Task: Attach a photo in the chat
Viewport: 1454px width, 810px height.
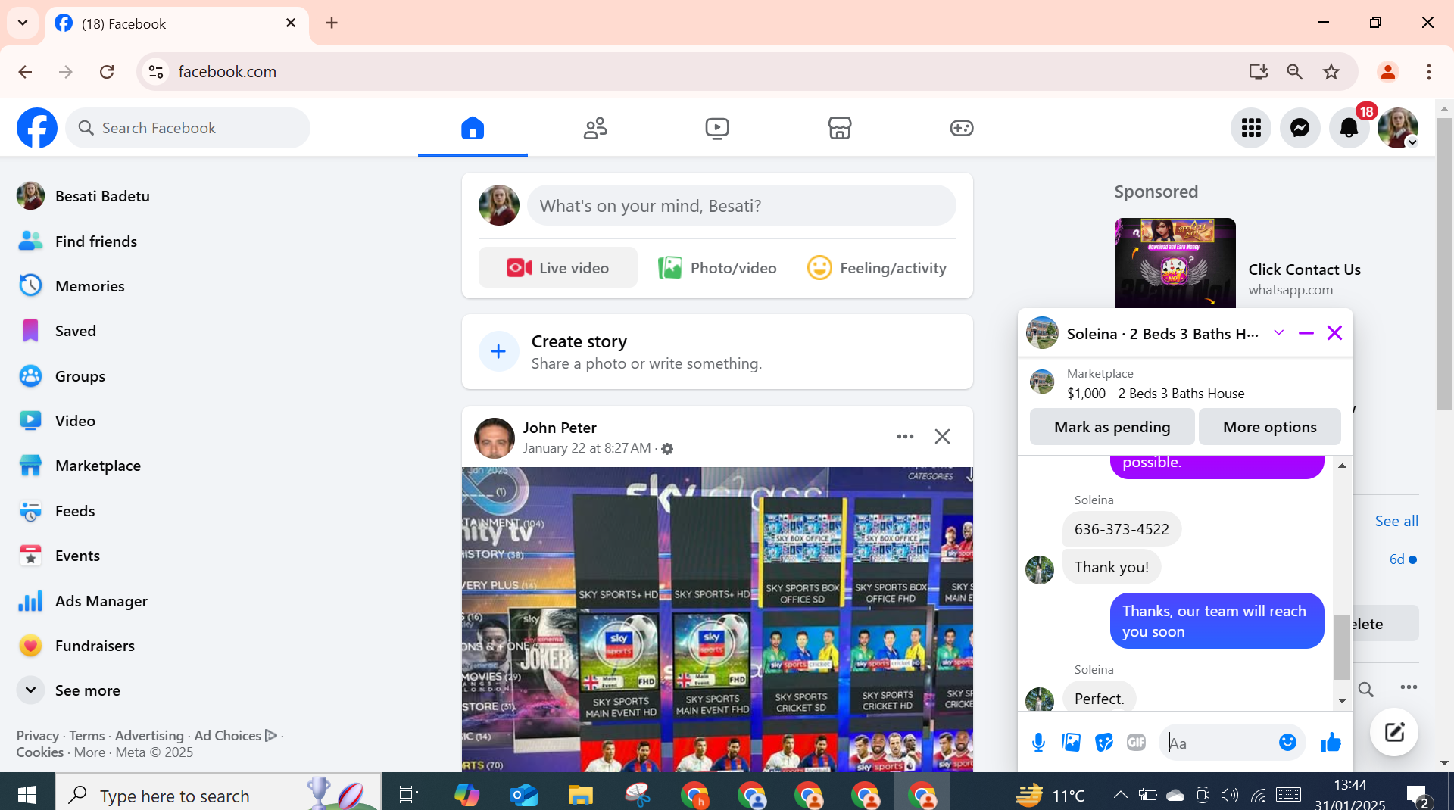Action: point(1071,743)
